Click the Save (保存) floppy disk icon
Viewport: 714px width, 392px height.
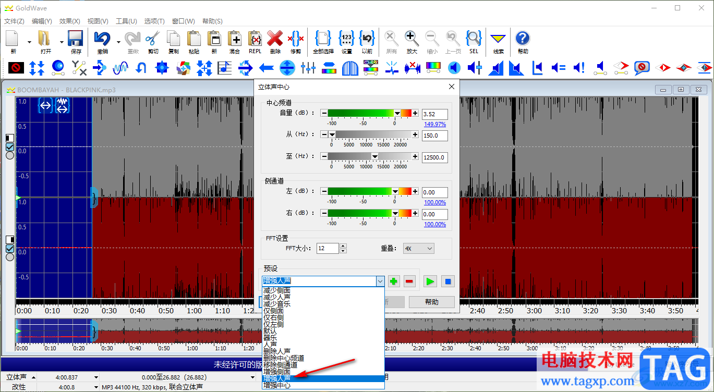(x=76, y=39)
